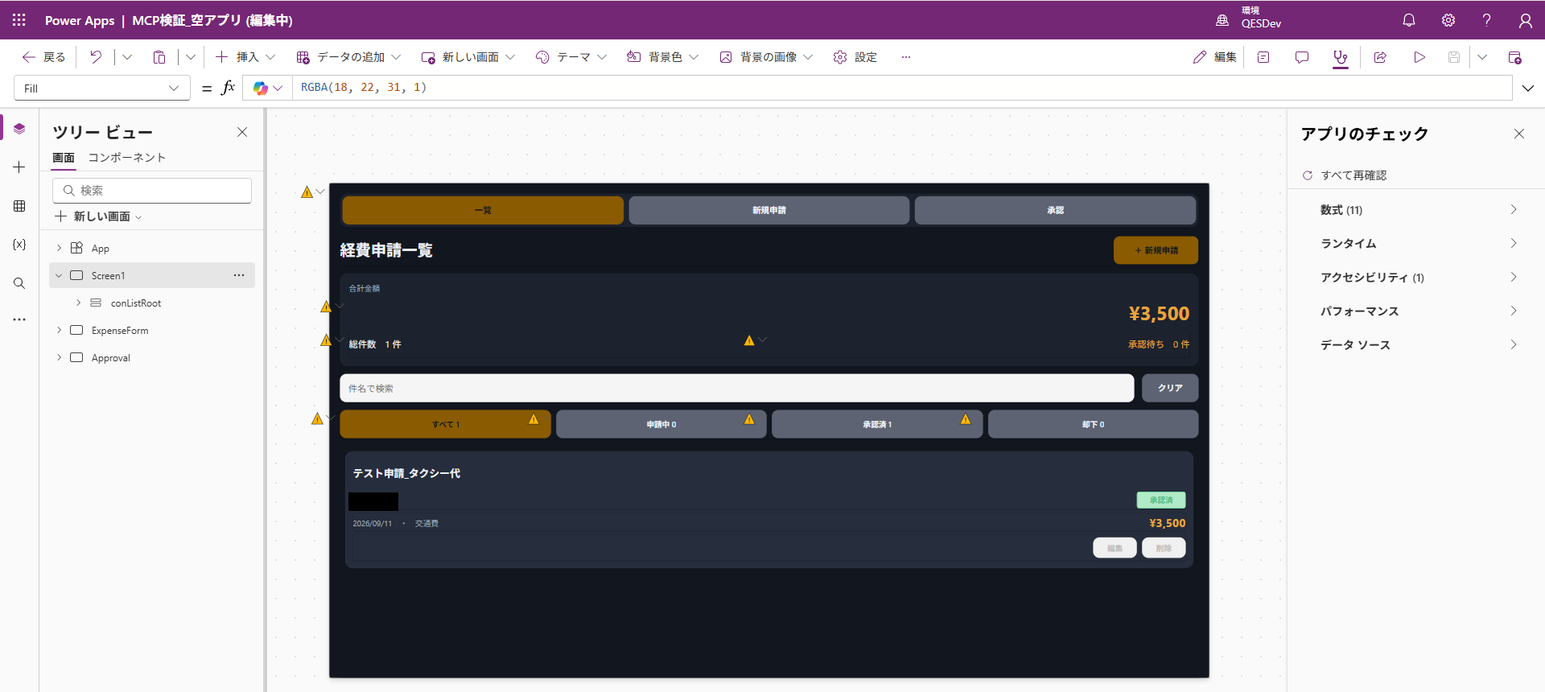
Task: Open 数式 (11) check results
Action: click(x=1416, y=210)
